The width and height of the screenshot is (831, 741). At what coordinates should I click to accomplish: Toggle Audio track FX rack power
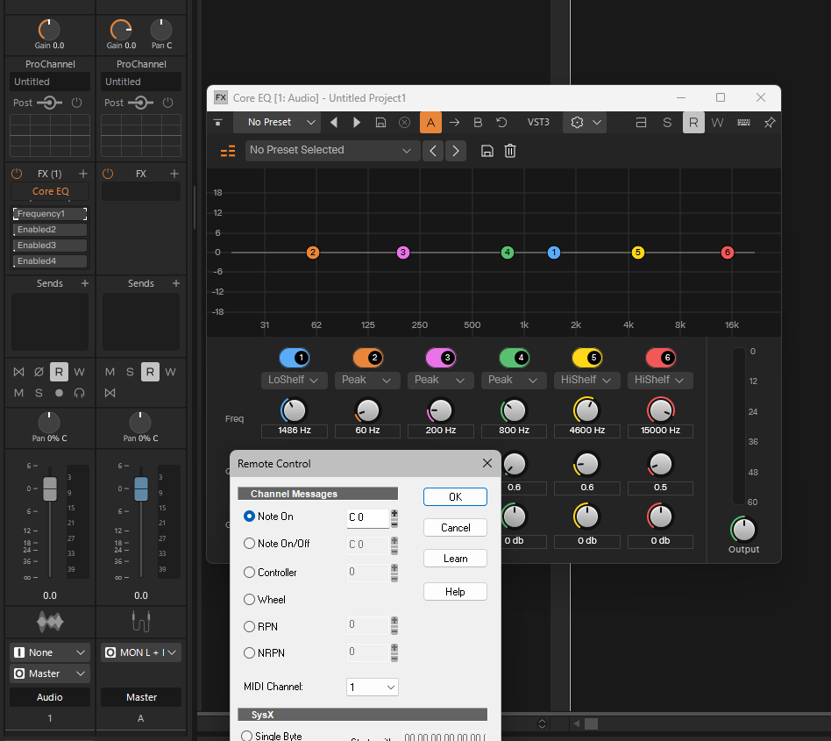pyautogui.click(x=17, y=174)
